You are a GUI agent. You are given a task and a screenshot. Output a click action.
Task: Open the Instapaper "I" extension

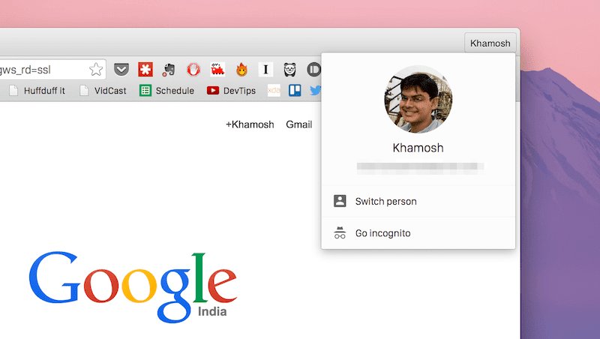coord(265,70)
